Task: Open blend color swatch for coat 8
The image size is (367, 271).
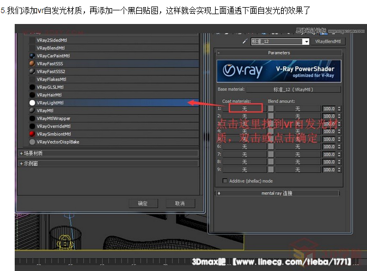Action: [x=271, y=162]
